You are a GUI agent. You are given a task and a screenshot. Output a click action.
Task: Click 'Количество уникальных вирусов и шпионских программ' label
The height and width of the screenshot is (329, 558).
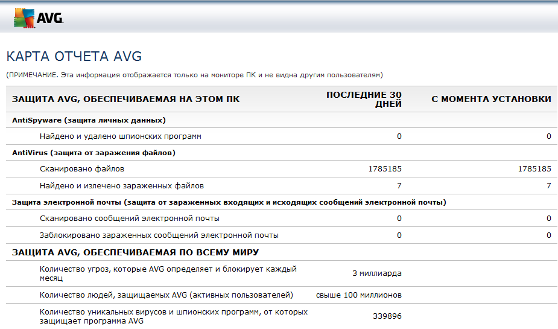tap(174, 316)
